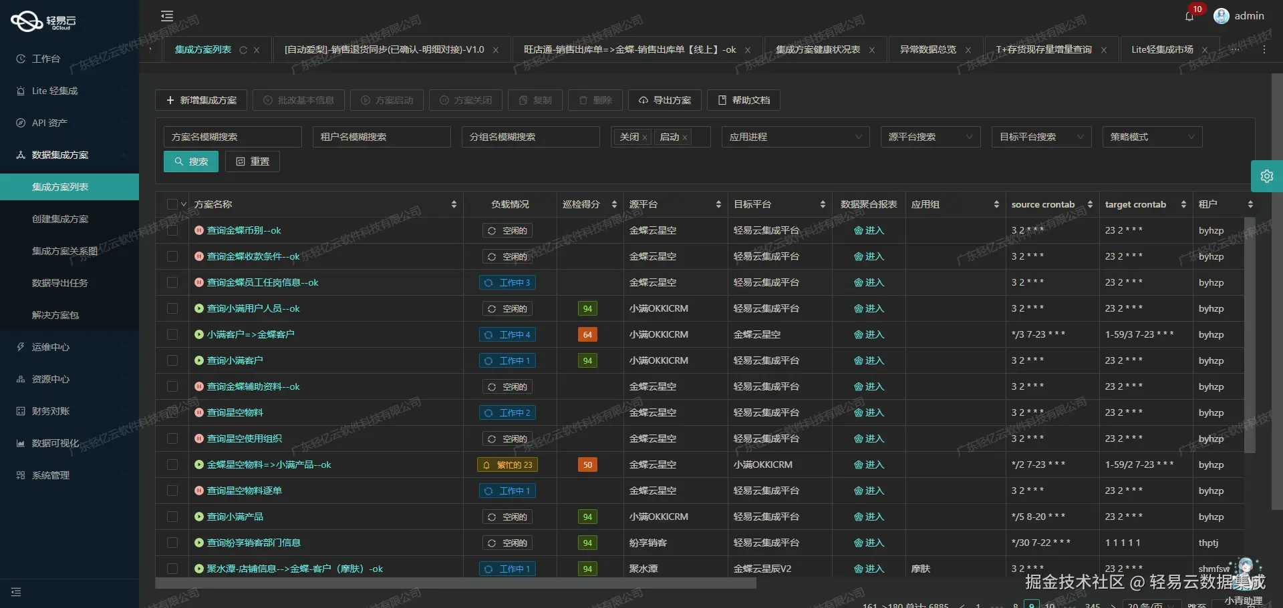
Task: Expand the 系统管理 sidebar menu
Action: (69, 475)
